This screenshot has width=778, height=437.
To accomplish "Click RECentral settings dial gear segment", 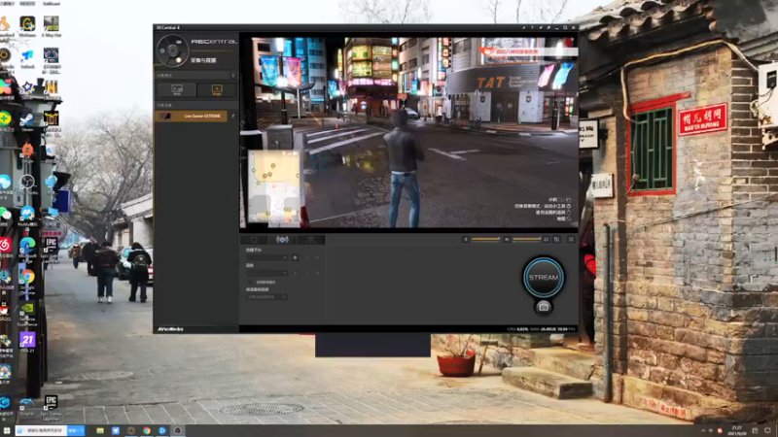I will coord(162,51).
